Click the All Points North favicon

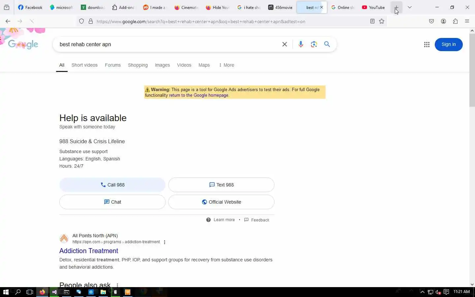pos(64,238)
